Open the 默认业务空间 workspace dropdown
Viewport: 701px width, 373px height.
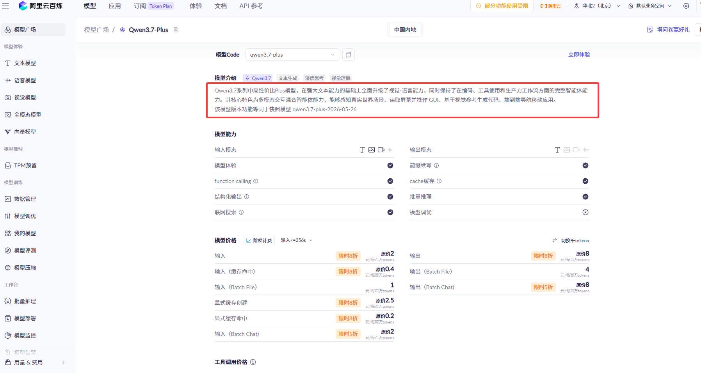(650, 6)
